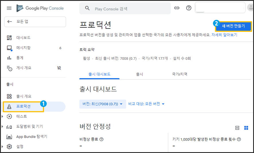Viewport: 254px width, 153px height.
Task: Switch to the 출시 tab
Action: [139, 74]
